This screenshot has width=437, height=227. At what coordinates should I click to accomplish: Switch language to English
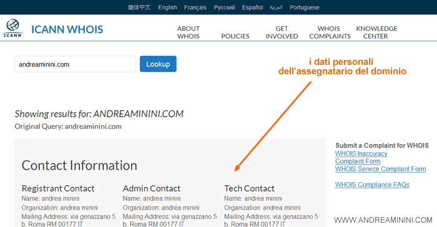(x=167, y=7)
